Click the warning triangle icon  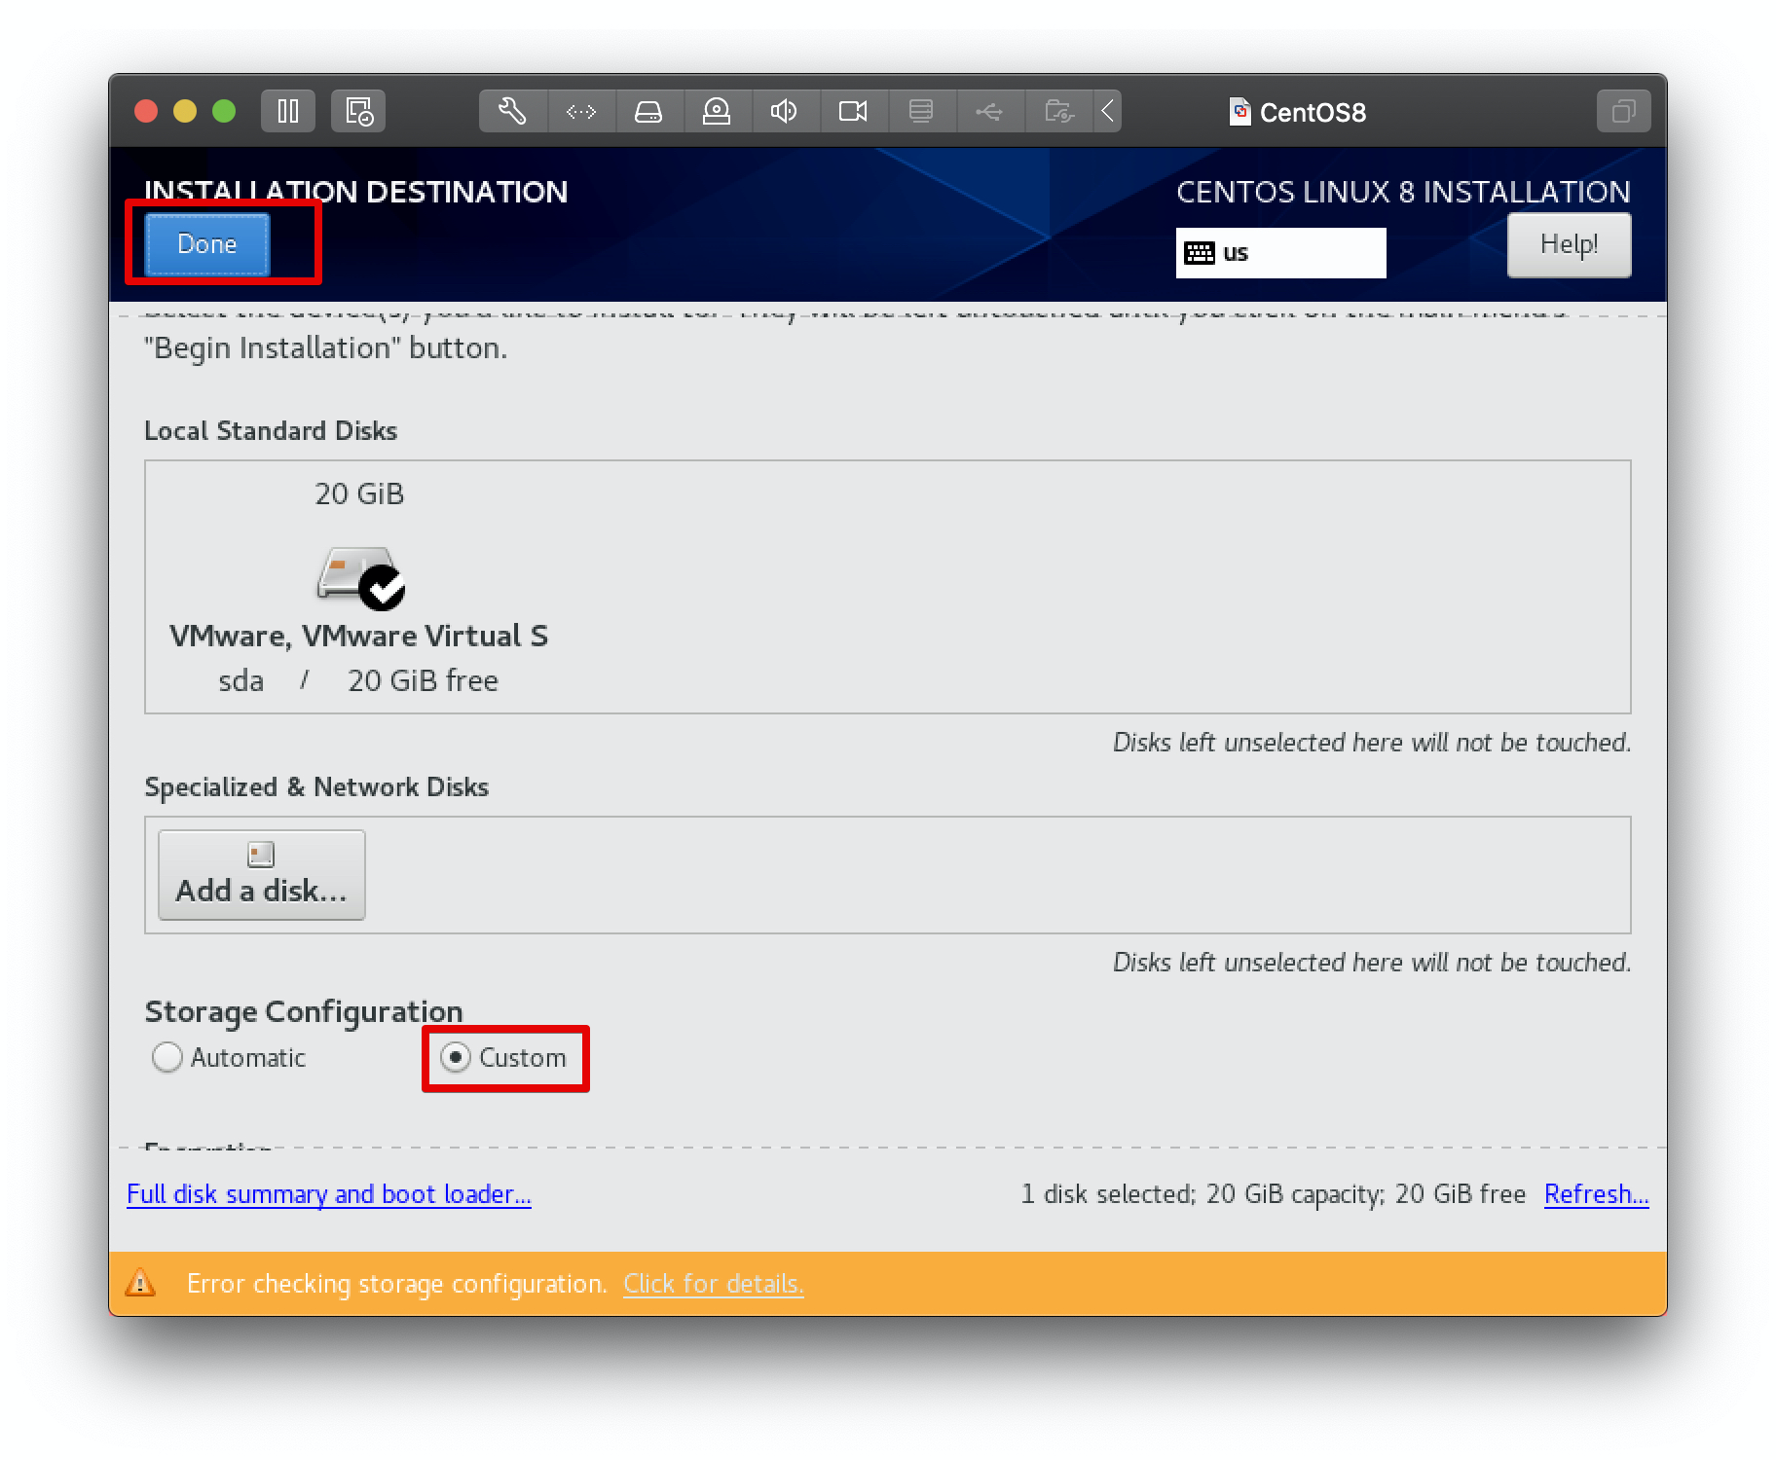coord(141,1283)
